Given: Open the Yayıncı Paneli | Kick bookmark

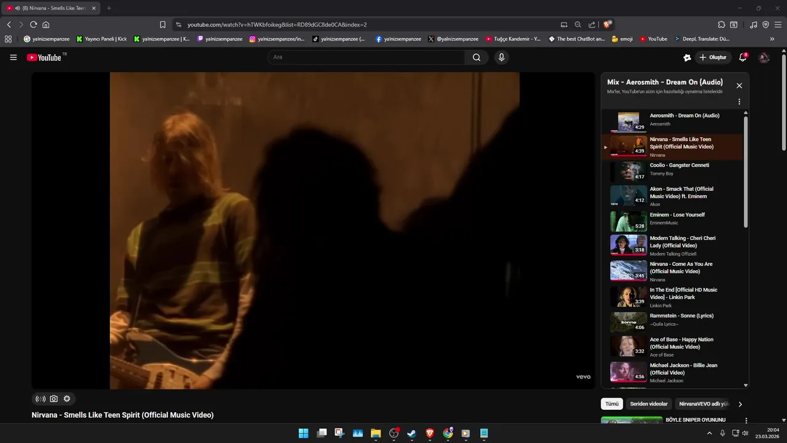Looking at the screenshot, I should click(x=101, y=39).
